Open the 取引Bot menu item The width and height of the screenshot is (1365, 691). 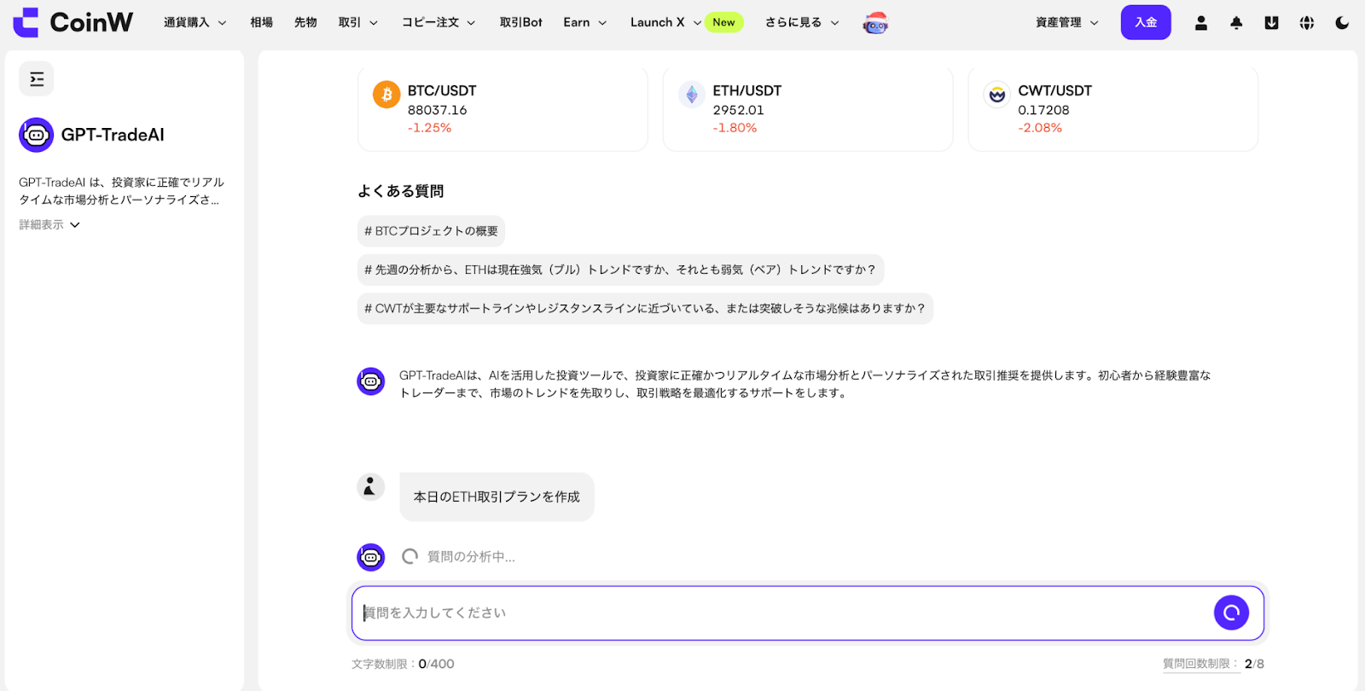point(520,22)
